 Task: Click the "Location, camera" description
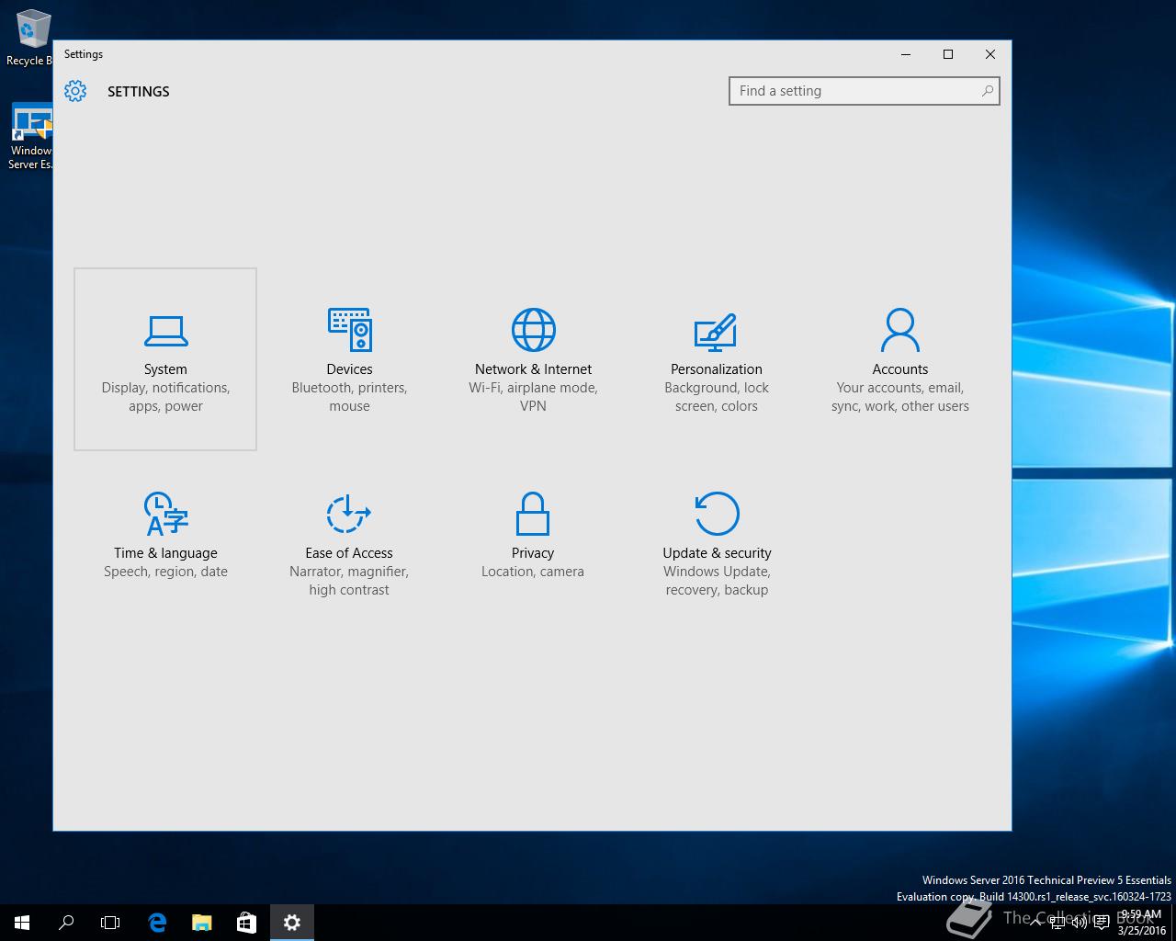tap(533, 572)
